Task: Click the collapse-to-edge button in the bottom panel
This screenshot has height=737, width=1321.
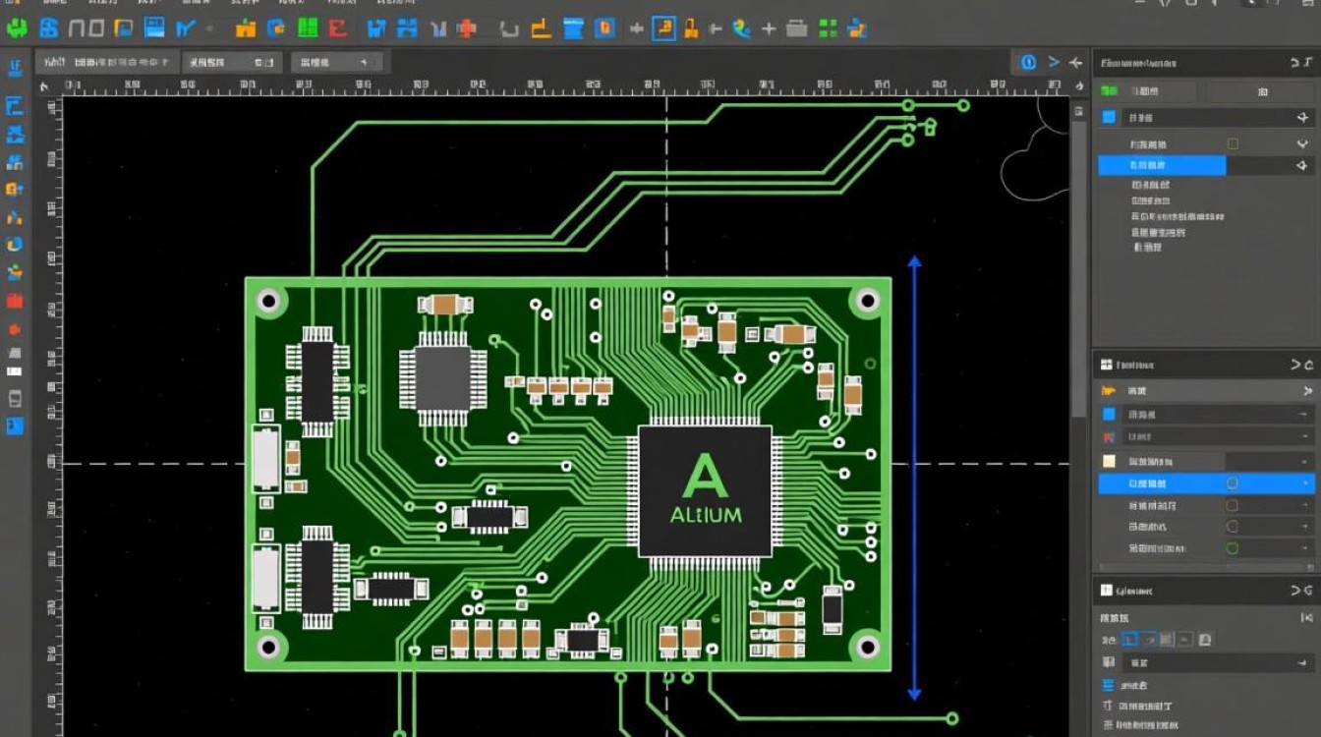Action: click(x=1307, y=617)
